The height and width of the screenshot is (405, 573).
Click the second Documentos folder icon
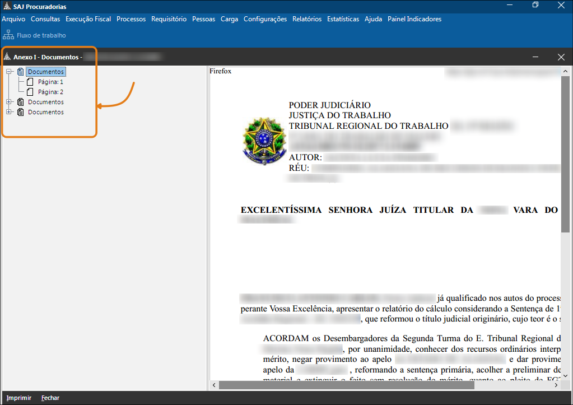coord(21,102)
